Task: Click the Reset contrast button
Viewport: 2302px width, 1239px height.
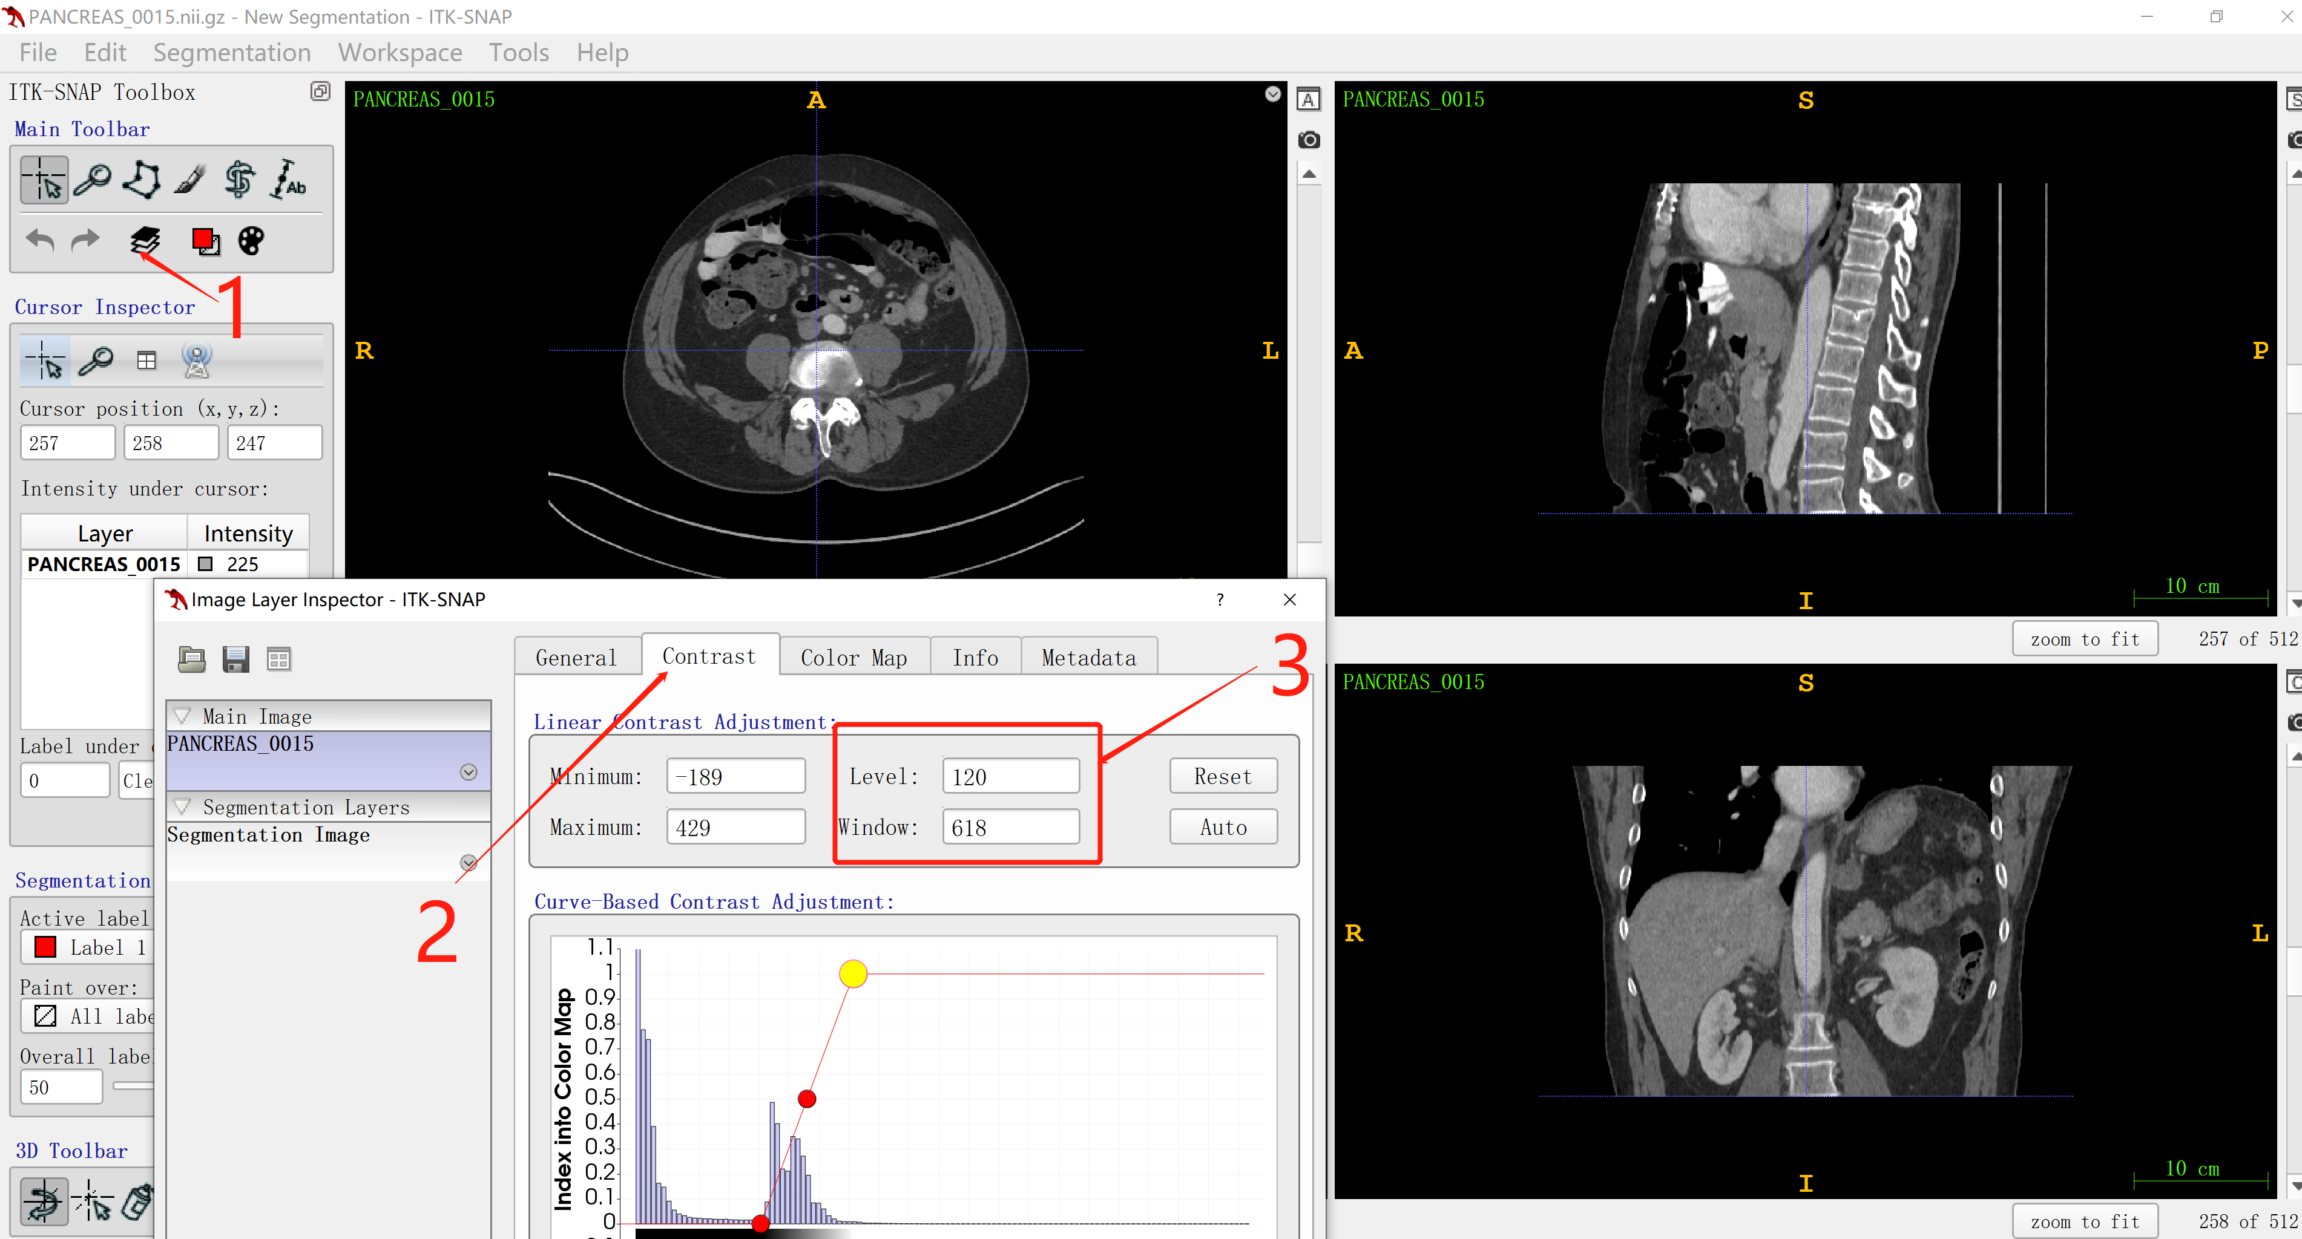Action: pos(1223,776)
